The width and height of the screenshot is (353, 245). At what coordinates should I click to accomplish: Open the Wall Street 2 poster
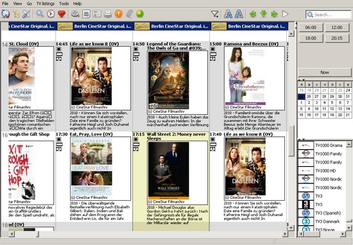169,171
